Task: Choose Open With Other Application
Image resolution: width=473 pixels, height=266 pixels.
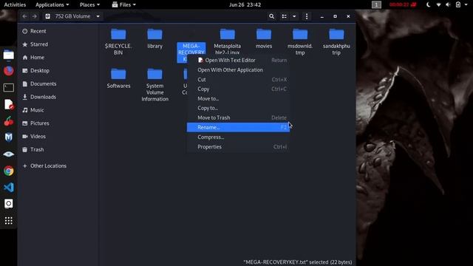Action: 238,70
